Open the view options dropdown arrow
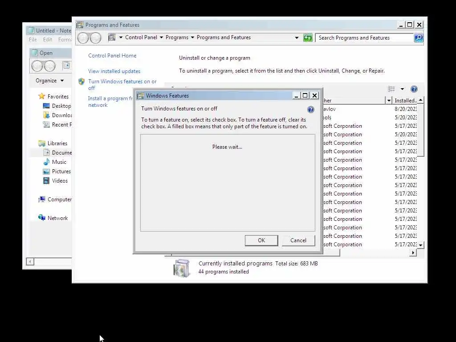This screenshot has height=342, width=456. click(x=402, y=89)
